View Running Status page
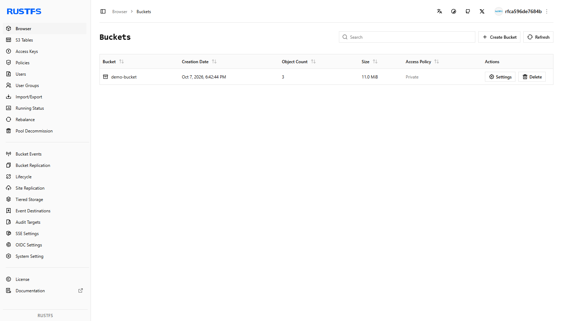 click(x=45, y=108)
